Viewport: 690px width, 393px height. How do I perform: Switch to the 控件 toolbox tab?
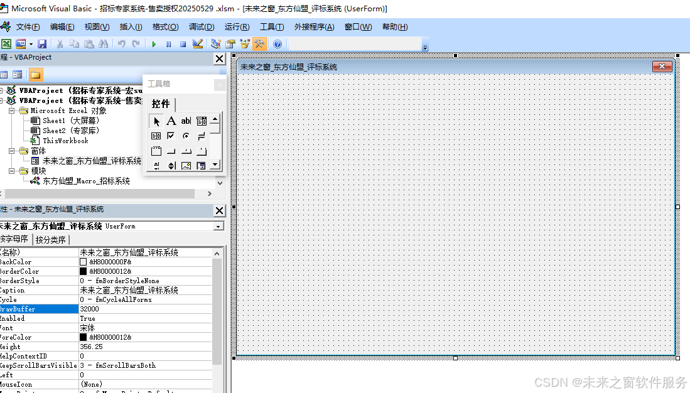click(x=161, y=104)
